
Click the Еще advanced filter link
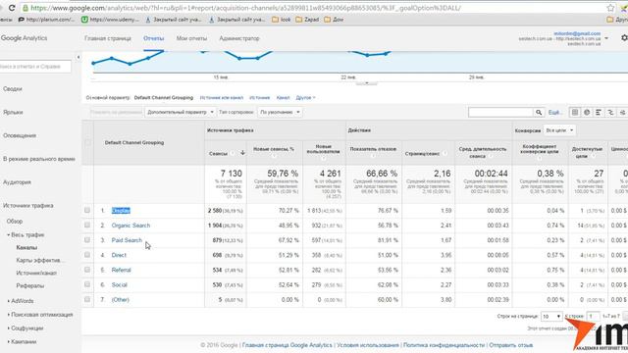(x=554, y=113)
